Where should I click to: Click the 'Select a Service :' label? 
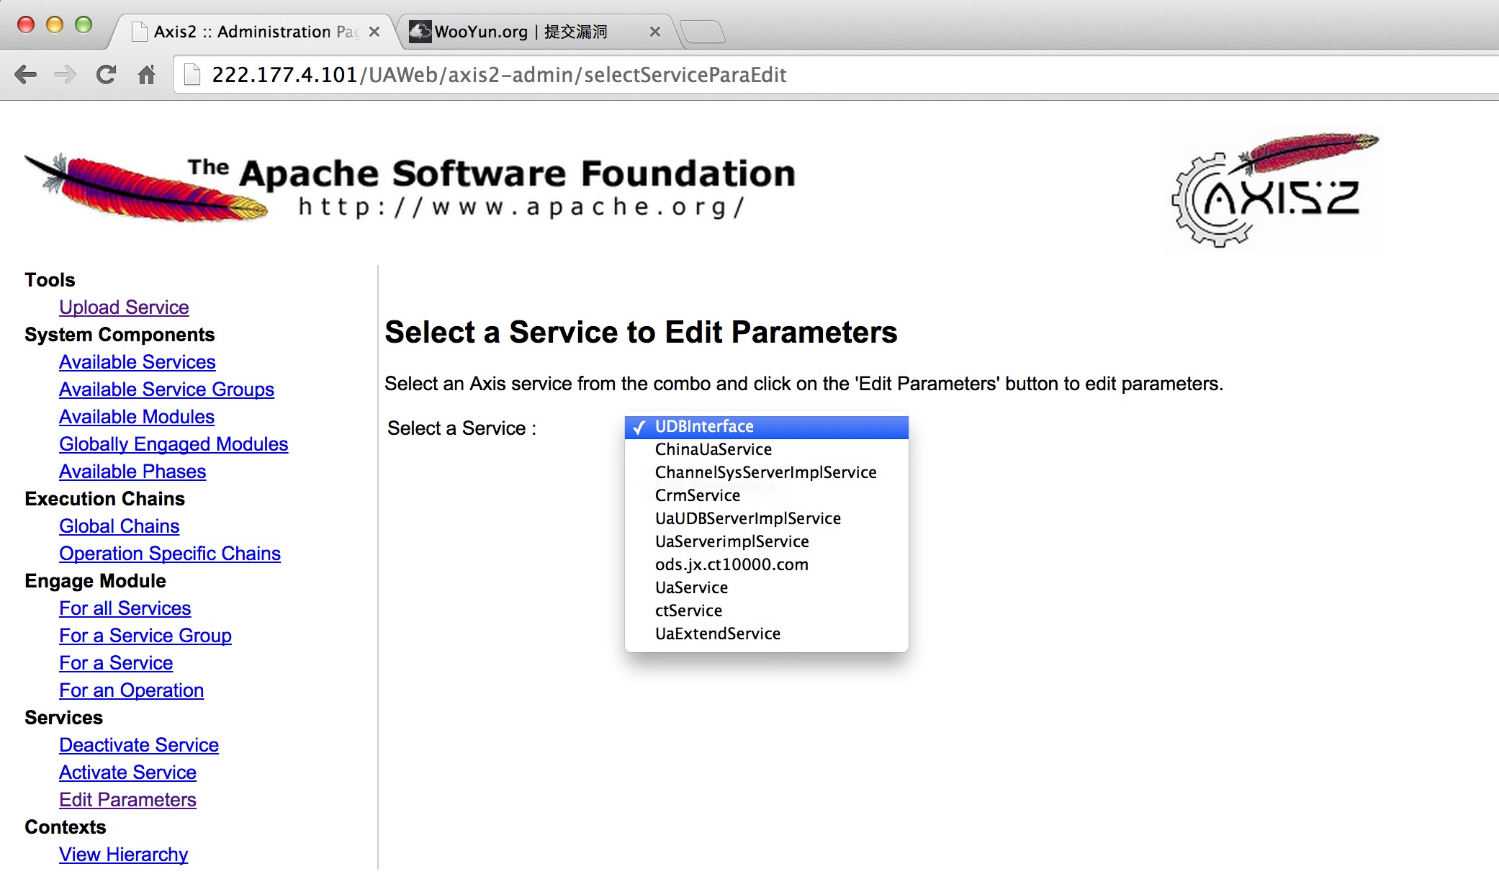coord(462,428)
